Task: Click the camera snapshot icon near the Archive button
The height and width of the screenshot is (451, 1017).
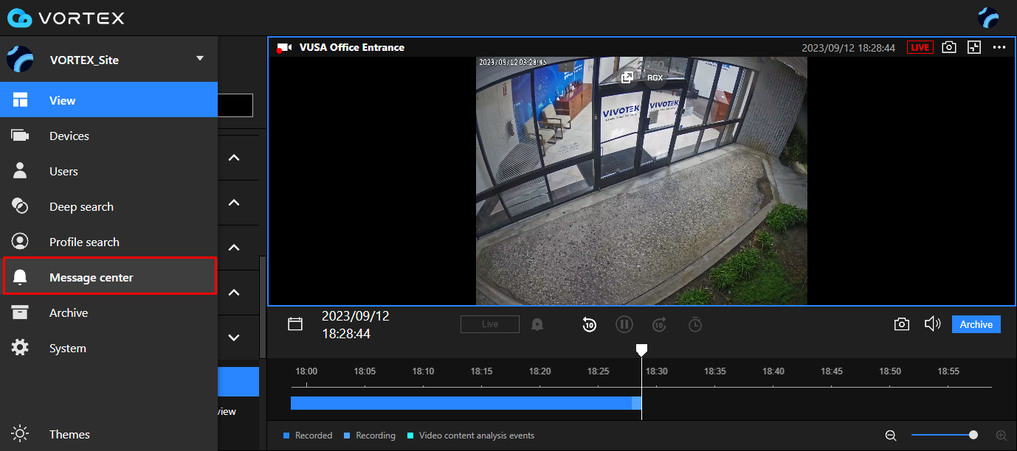Action: [901, 324]
